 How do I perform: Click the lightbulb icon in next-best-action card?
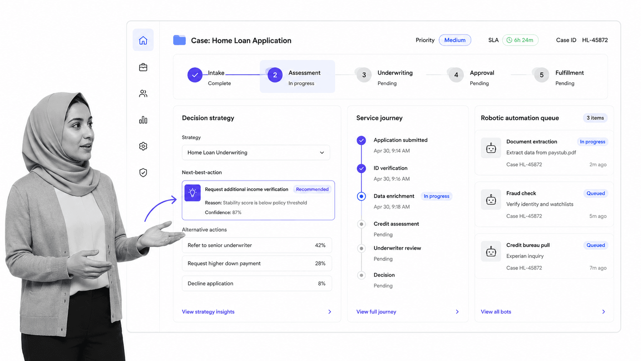pos(192,193)
